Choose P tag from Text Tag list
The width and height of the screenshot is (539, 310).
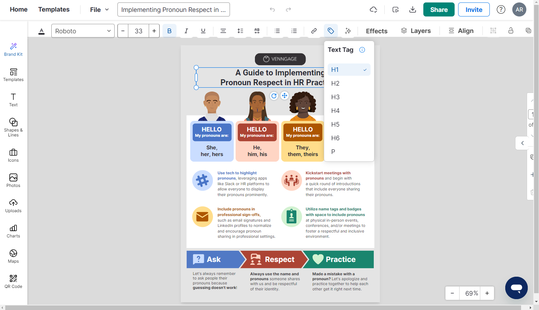click(x=349, y=152)
